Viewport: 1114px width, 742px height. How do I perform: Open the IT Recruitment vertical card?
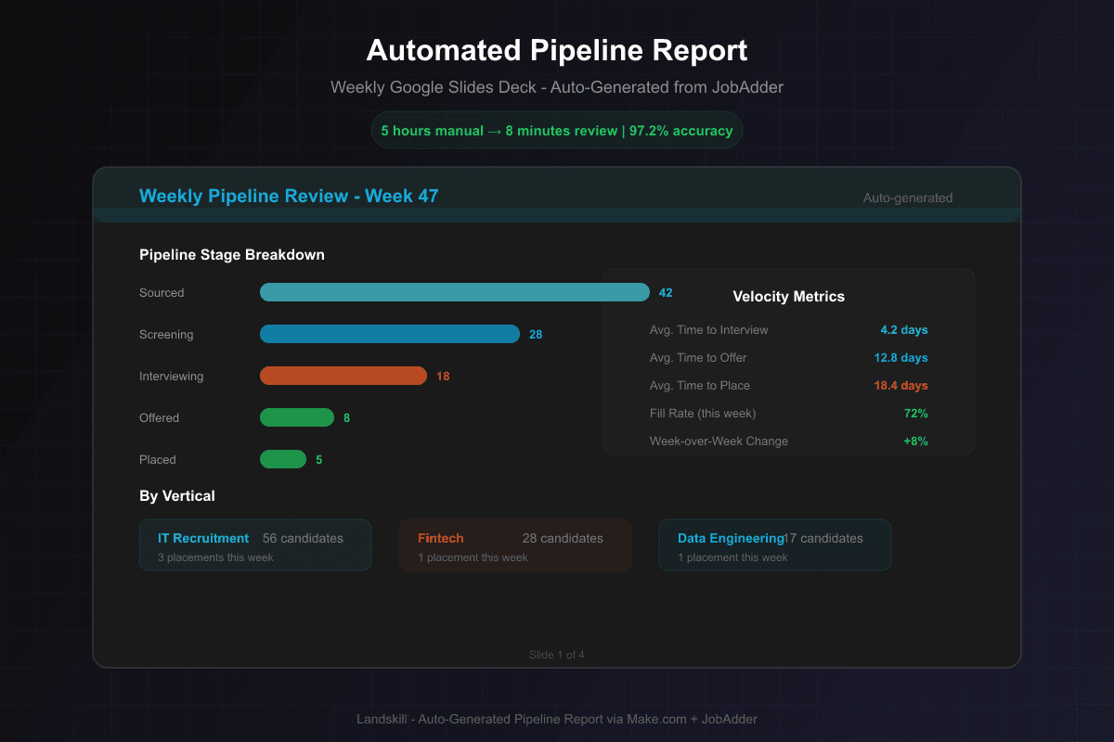coord(254,544)
